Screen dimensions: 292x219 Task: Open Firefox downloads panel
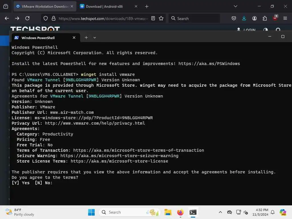244,18
